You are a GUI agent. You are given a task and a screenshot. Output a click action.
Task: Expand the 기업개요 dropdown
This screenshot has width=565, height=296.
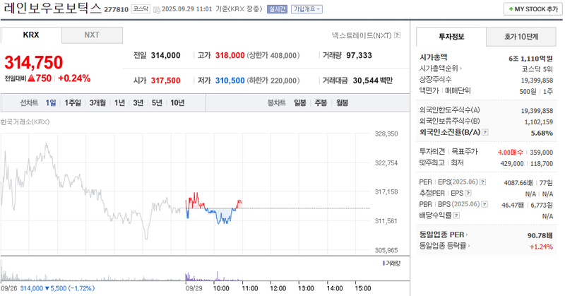tap(307, 9)
